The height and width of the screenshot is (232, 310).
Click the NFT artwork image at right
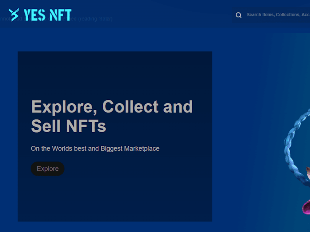pos(296,162)
